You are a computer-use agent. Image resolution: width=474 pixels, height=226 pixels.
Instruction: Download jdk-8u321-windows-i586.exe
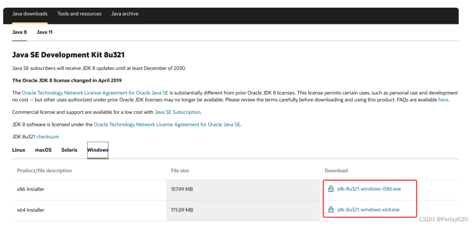pos(369,189)
